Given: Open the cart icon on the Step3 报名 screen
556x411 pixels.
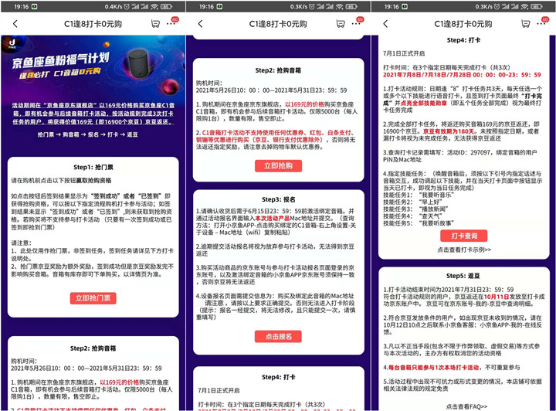Looking at the screenshot, I should (341, 24).
